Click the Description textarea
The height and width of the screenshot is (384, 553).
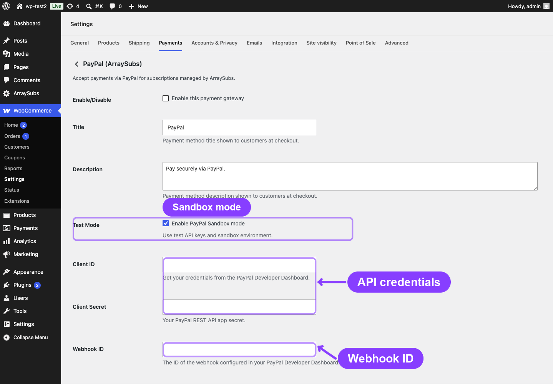tap(350, 176)
